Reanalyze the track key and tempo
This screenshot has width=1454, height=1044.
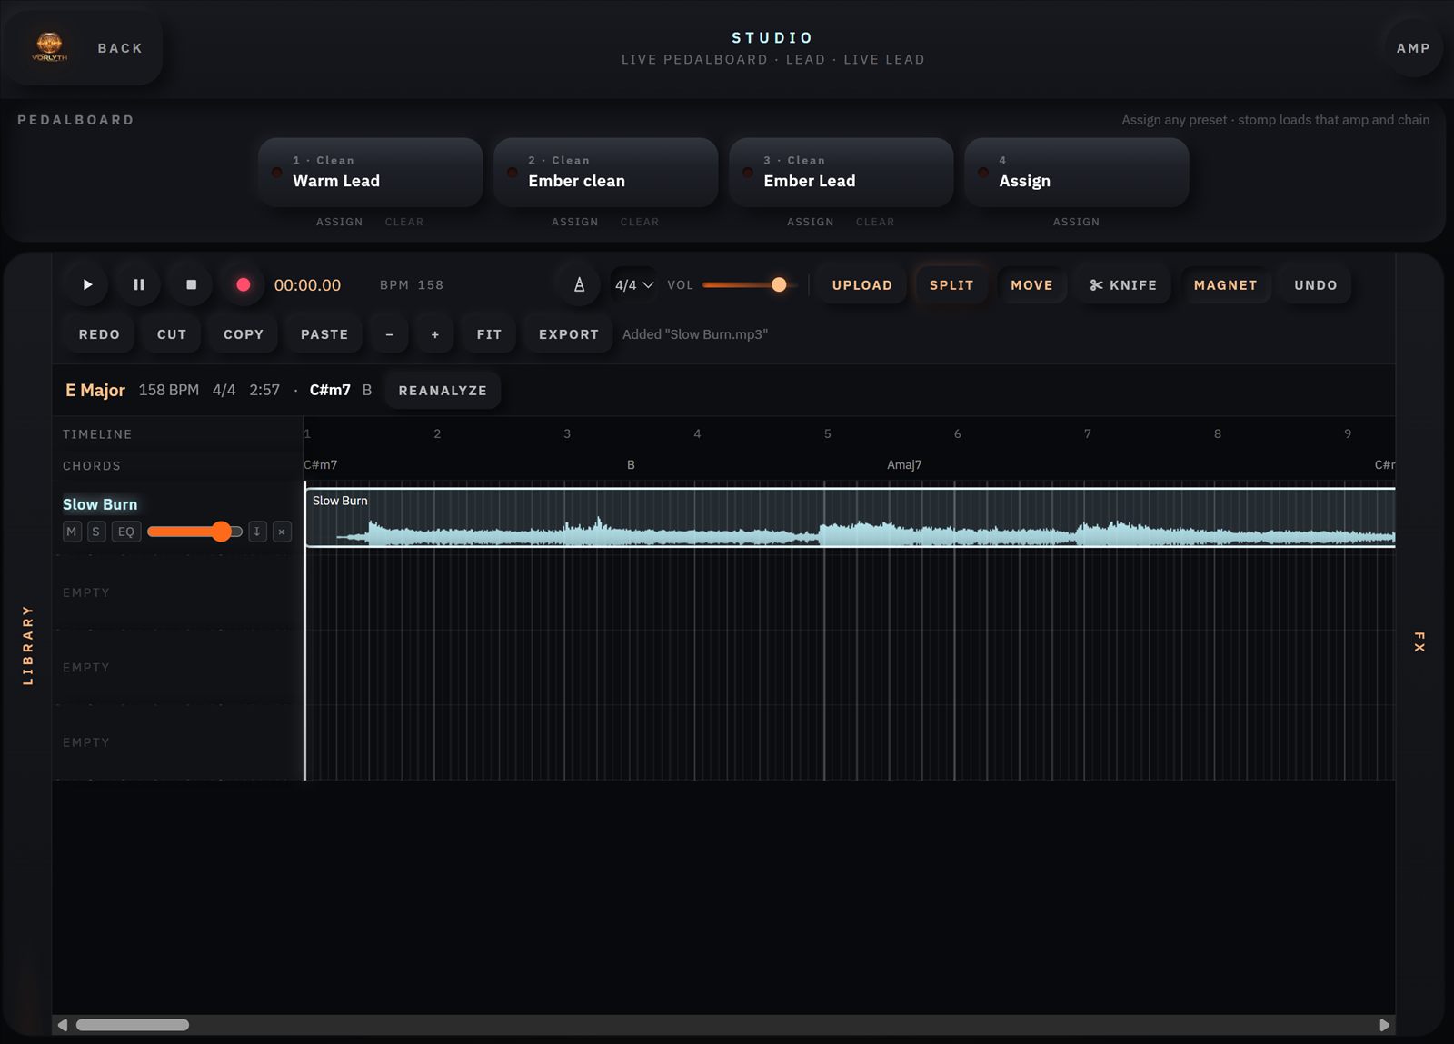[x=443, y=390]
